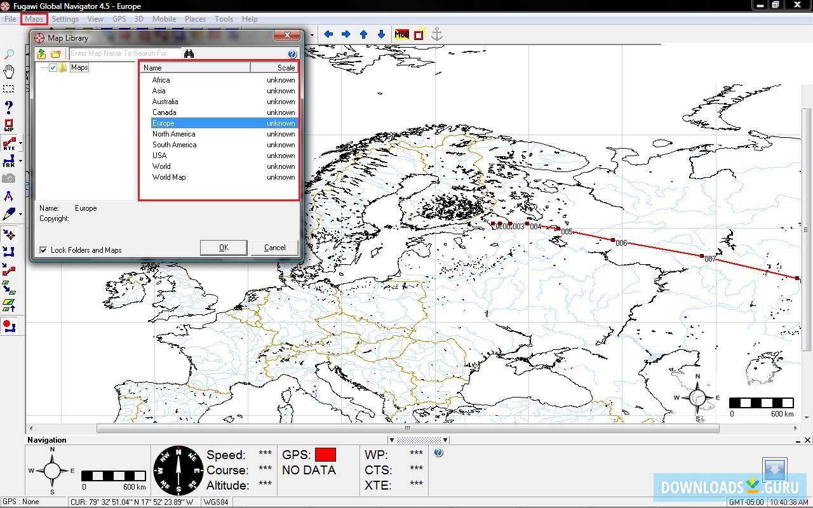Click Cancel in Map Library dialog

point(274,248)
